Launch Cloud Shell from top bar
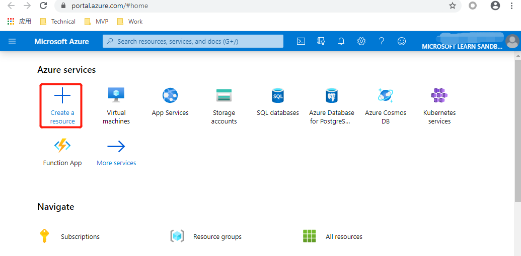 (x=301, y=41)
